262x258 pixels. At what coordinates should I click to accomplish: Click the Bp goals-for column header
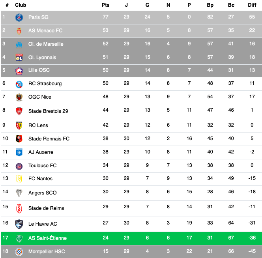(x=210, y=5)
